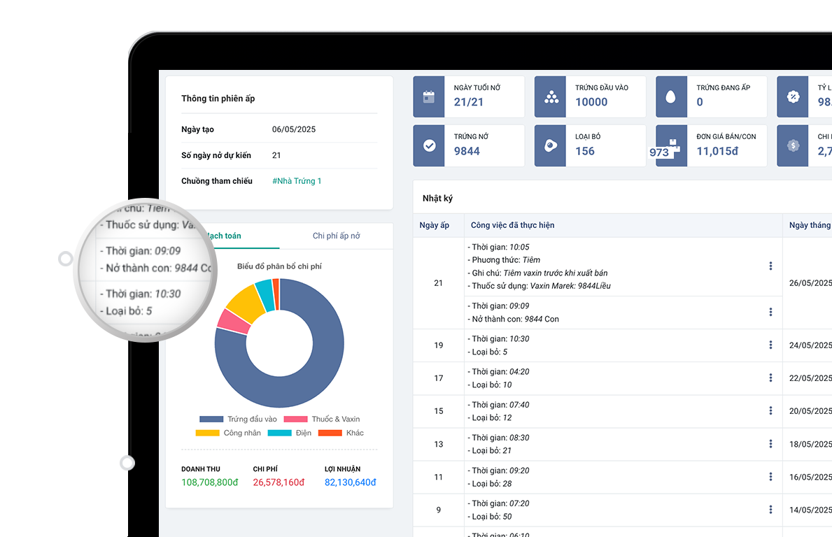Click the Trứng đầu vào legend swatch

click(211, 420)
